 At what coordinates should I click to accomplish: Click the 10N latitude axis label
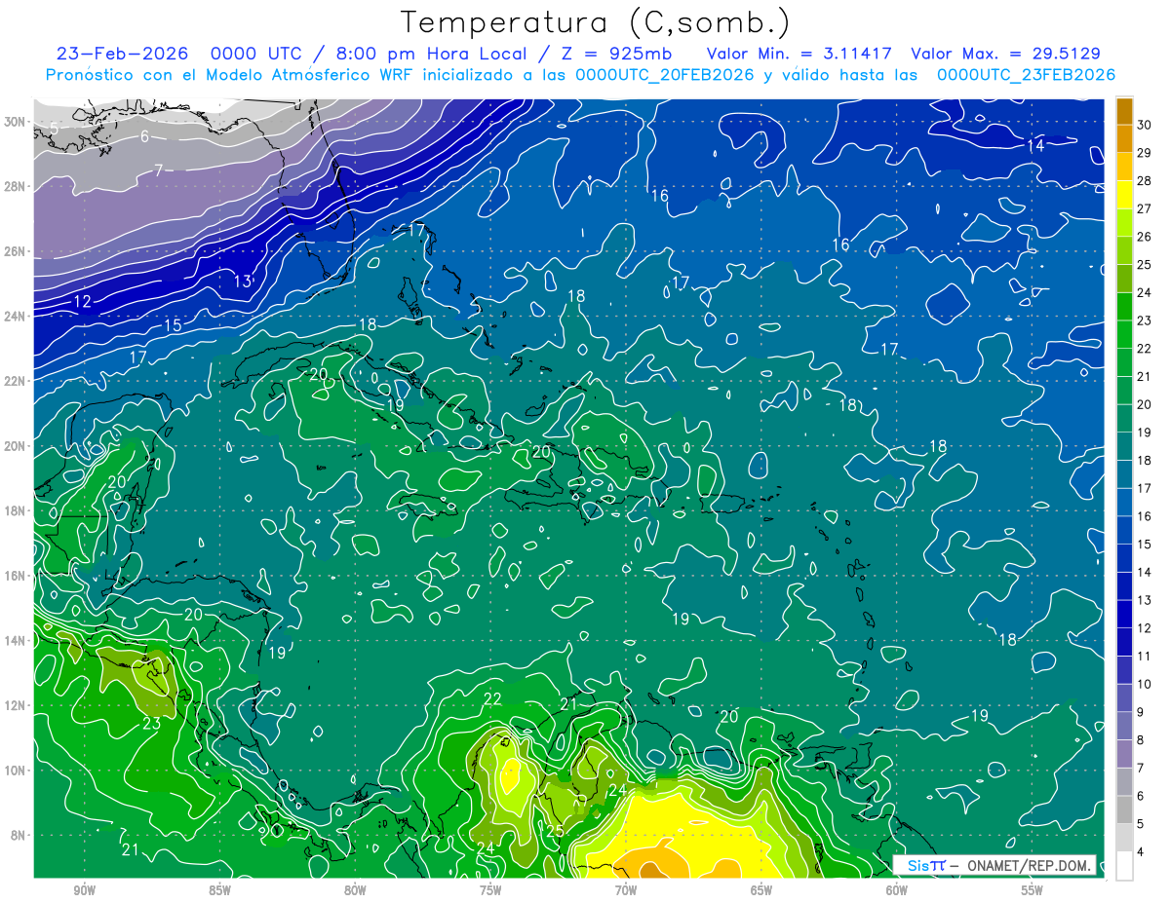tap(17, 770)
